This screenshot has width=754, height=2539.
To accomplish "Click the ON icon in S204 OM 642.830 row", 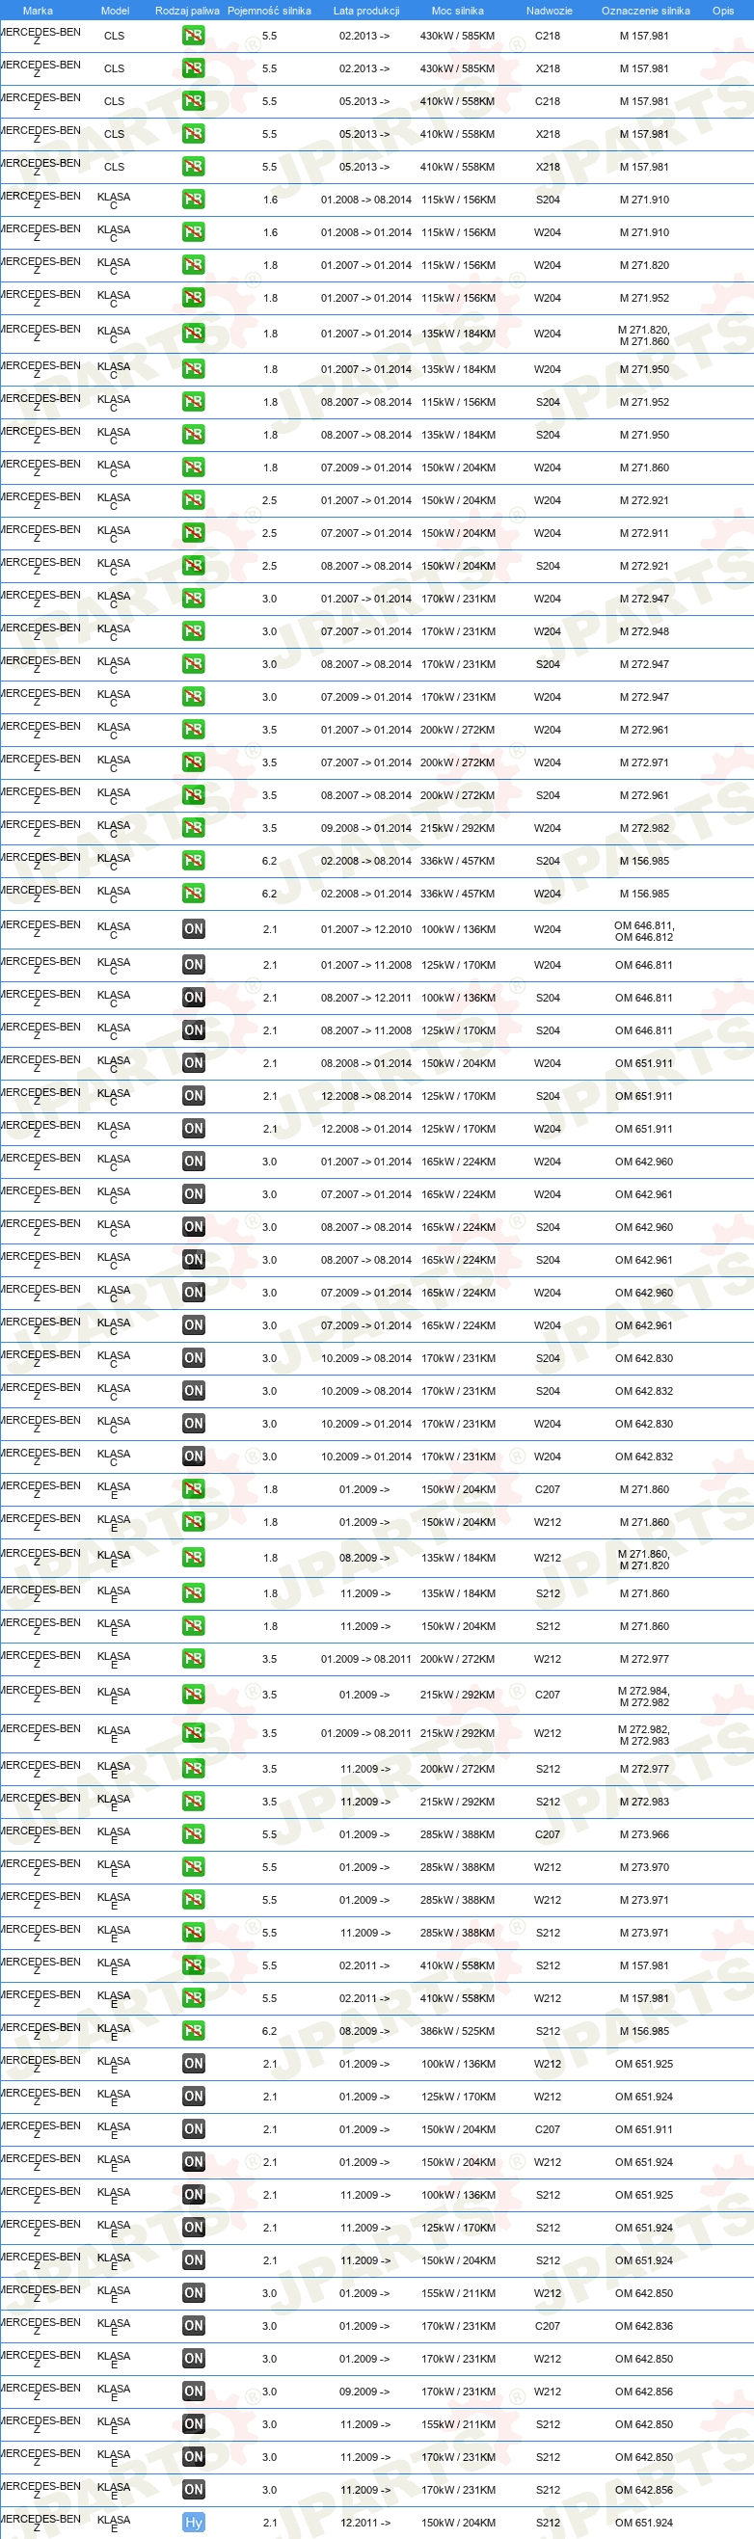I will pos(193,1358).
